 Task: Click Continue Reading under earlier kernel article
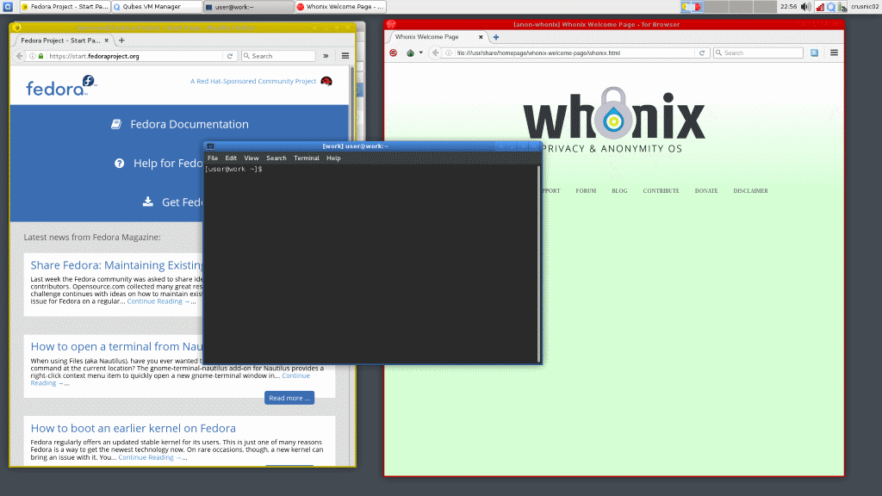click(150, 457)
